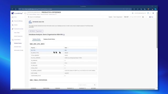Sort by the Value column header
Image resolution: width=168 pixels, height=94 pixels.
point(66,48)
